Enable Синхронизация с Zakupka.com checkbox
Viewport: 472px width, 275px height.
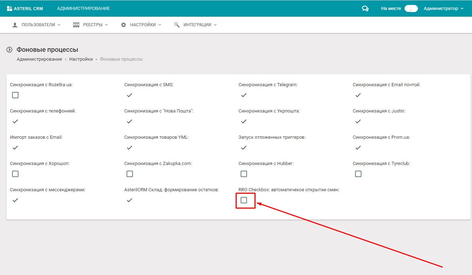pyautogui.click(x=130, y=174)
